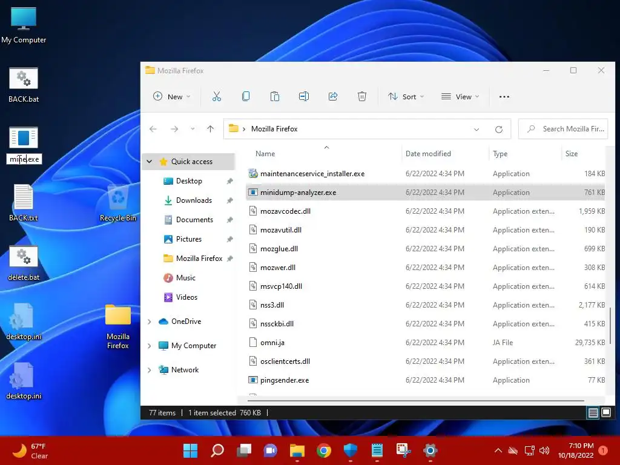
Task: Click the mine.exe rename text box
Action: [x=24, y=159]
